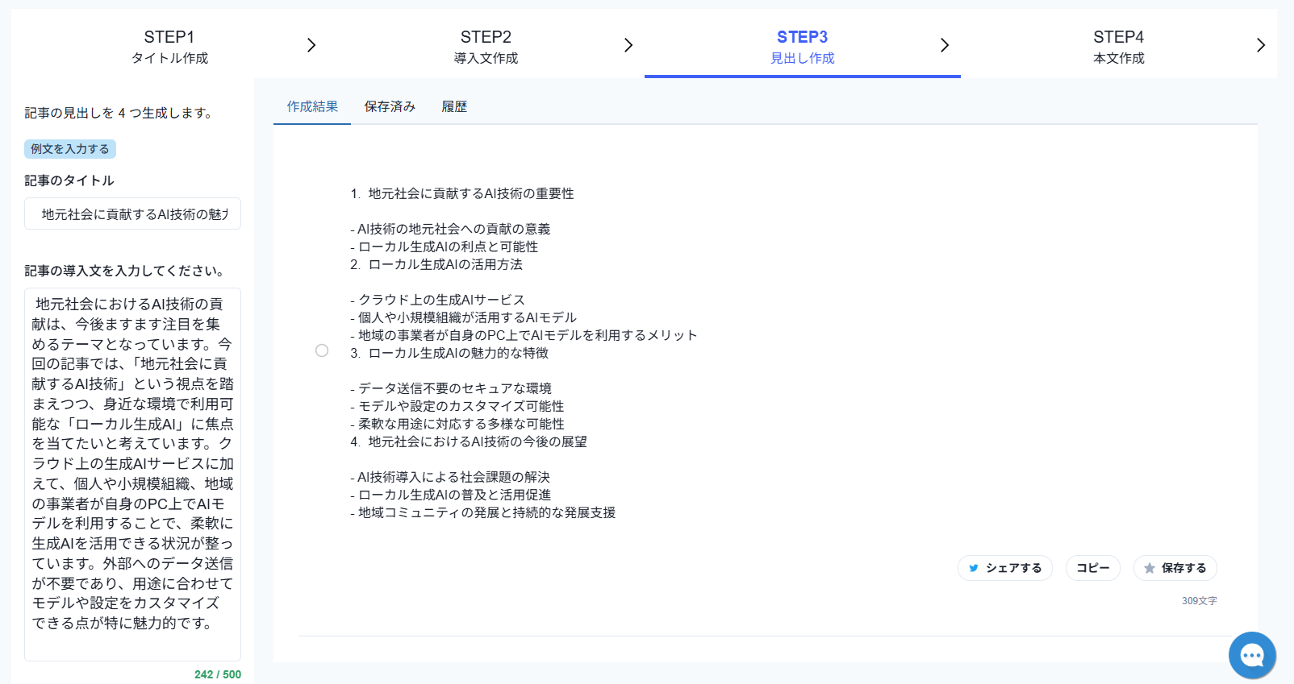Click the シェアする button

tap(1005, 568)
